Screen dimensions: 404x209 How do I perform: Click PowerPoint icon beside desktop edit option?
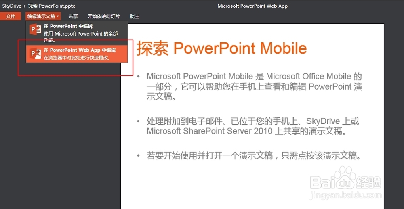36,29
